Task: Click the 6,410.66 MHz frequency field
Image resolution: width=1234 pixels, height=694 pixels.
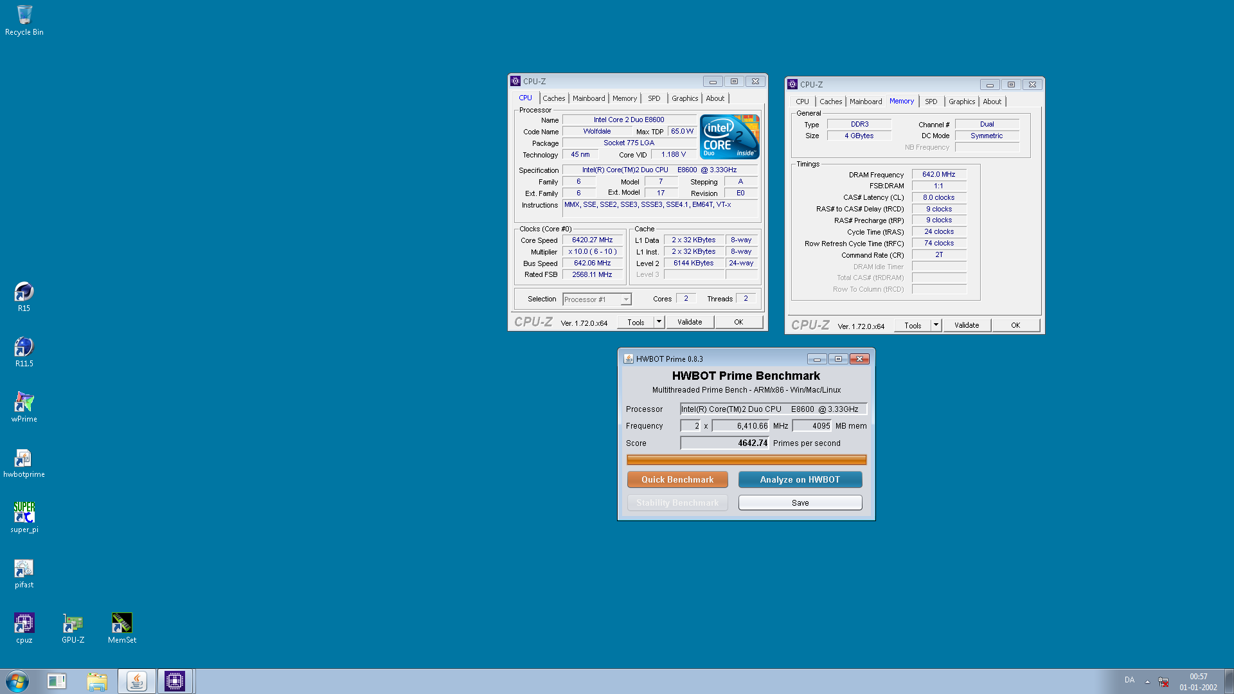Action: click(740, 425)
